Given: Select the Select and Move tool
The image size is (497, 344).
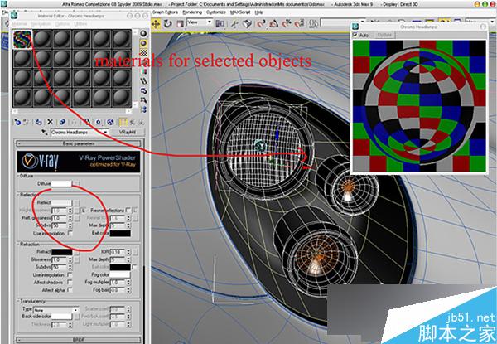Looking at the screenshot, I should coord(156,24).
